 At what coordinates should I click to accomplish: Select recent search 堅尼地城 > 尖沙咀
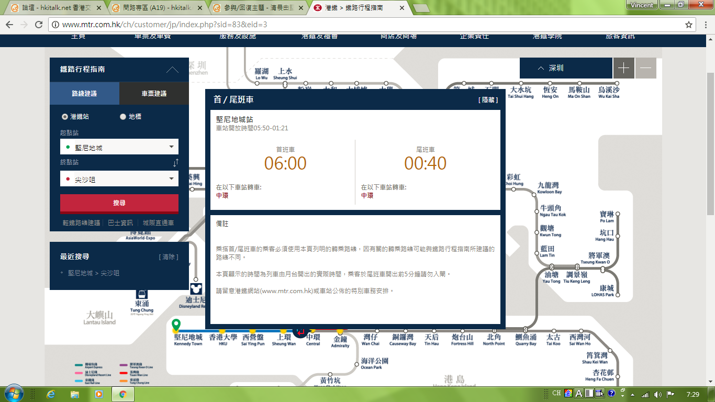[94, 273]
